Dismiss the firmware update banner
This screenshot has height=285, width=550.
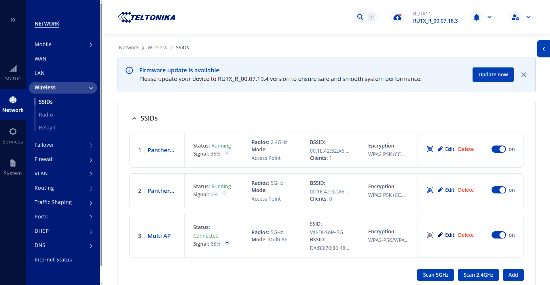pyautogui.click(x=524, y=75)
